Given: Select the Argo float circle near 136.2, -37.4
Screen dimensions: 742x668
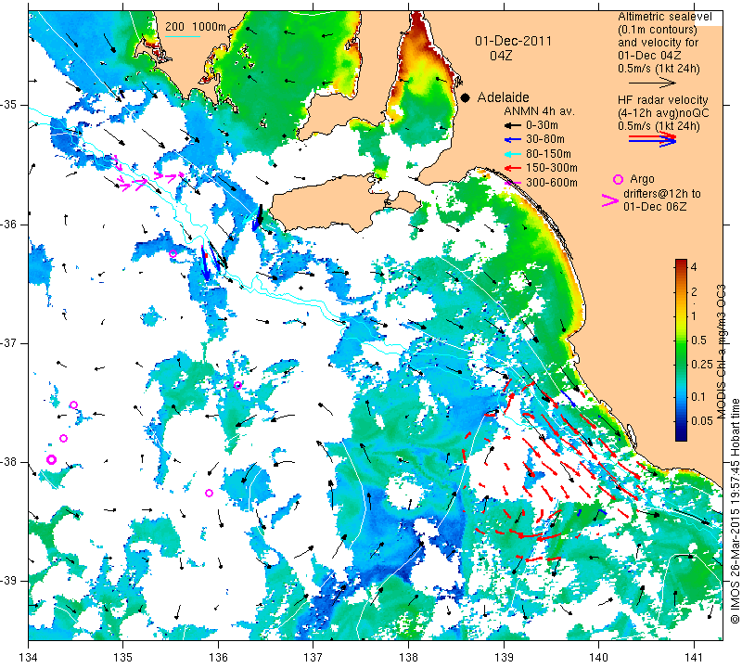Looking at the screenshot, I should pos(238,385).
